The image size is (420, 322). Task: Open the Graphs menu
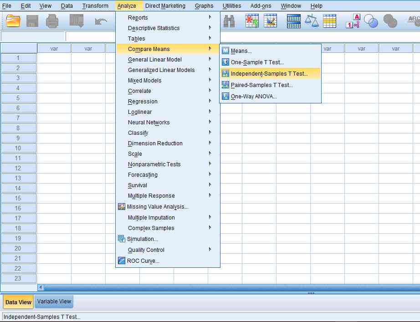tap(204, 5)
